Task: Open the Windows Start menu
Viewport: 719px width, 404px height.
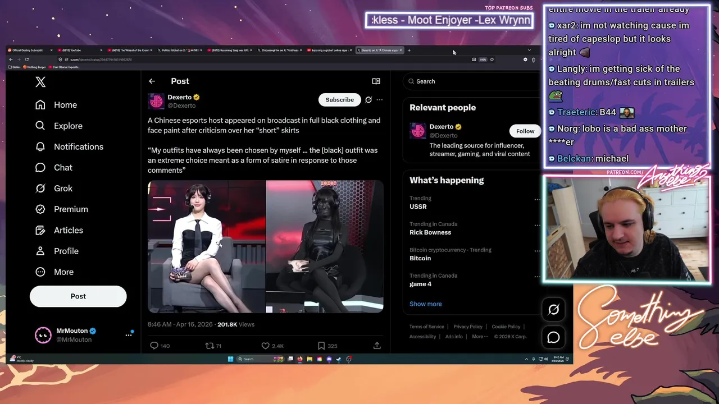Action: click(x=230, y=359)
